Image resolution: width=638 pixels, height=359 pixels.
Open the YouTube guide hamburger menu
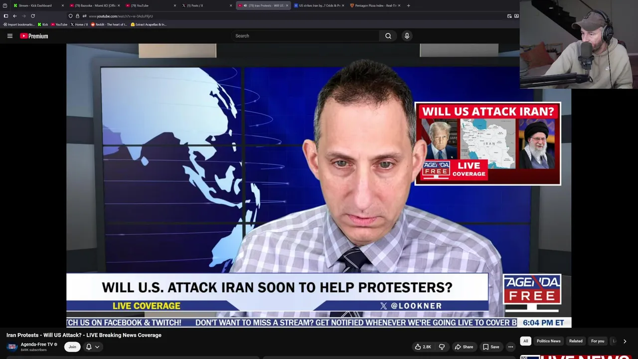click(x=9, y=36)
